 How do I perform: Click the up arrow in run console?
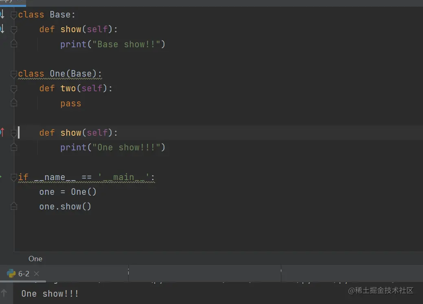pyautogui.click(x=4, y=293)
